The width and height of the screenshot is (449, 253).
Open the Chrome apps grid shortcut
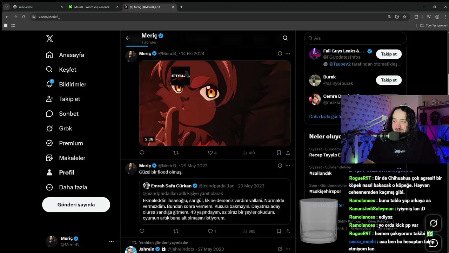pyautogui.click(x=13, y=26)
